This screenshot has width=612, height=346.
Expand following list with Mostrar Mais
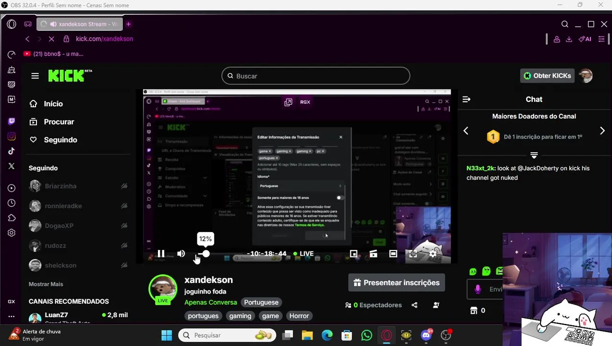coord(46,284)
